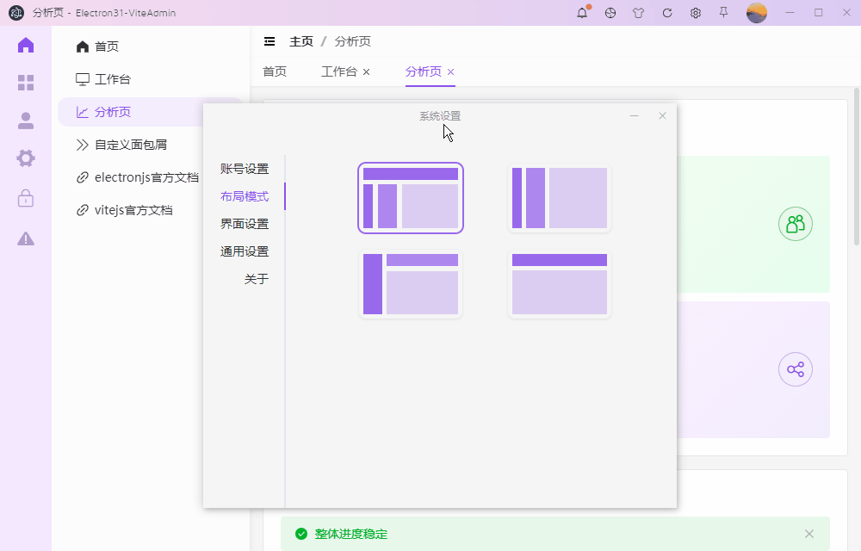This screenshot has width=861, height=551.
Task: Click the 主页 breadcrumb link
Action: pos(301,40)
